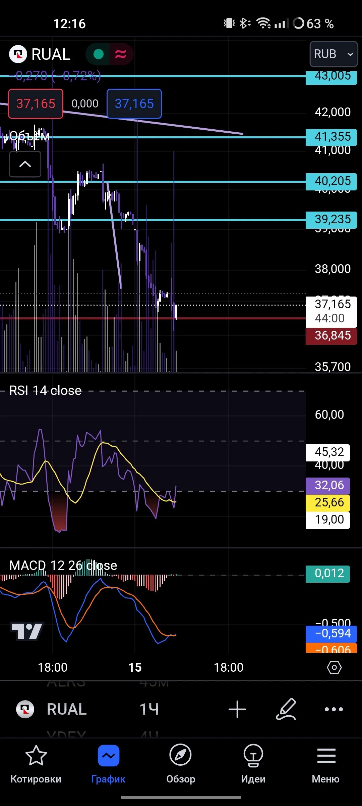The image size is (362, 806).
Task: Switch to the Обзор tab
Action: (x=181, y=764)
